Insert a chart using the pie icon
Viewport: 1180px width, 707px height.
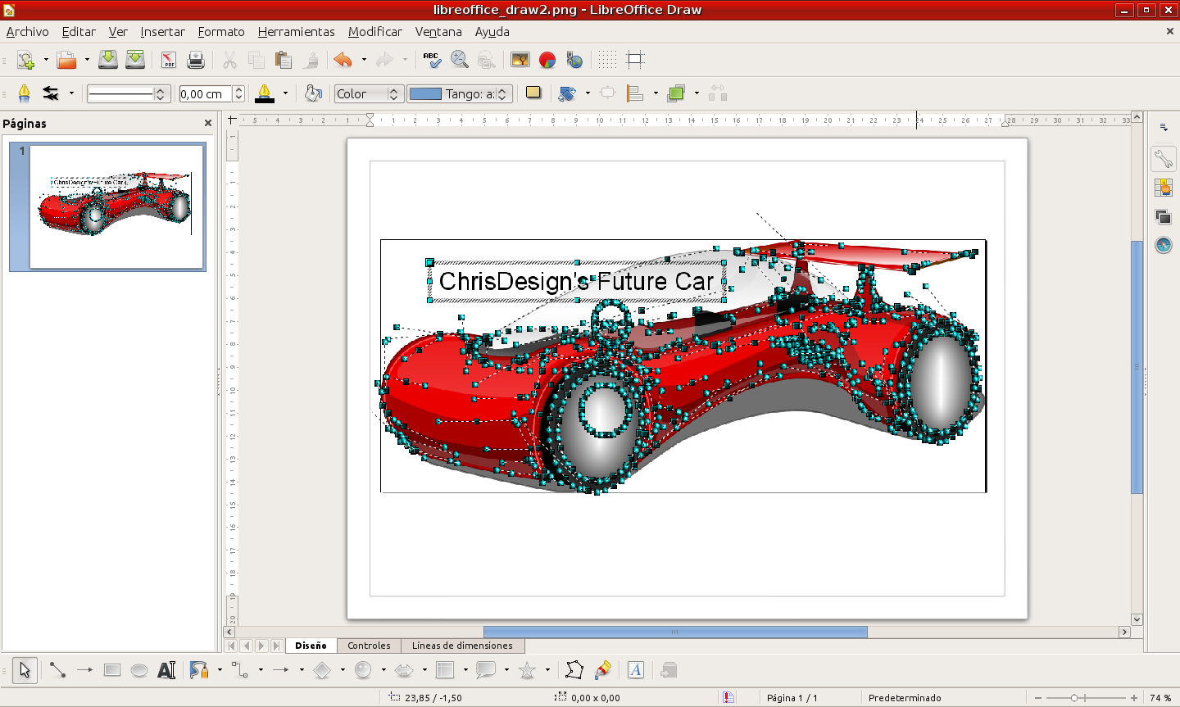547,60
